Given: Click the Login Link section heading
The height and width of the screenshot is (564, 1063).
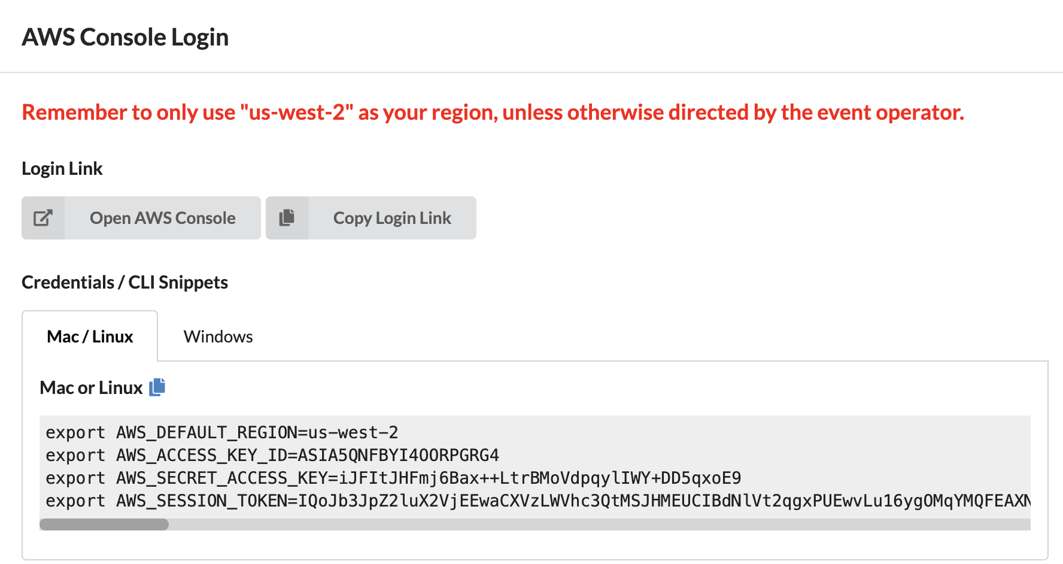Looking at the screenshot, I should 62,169.
